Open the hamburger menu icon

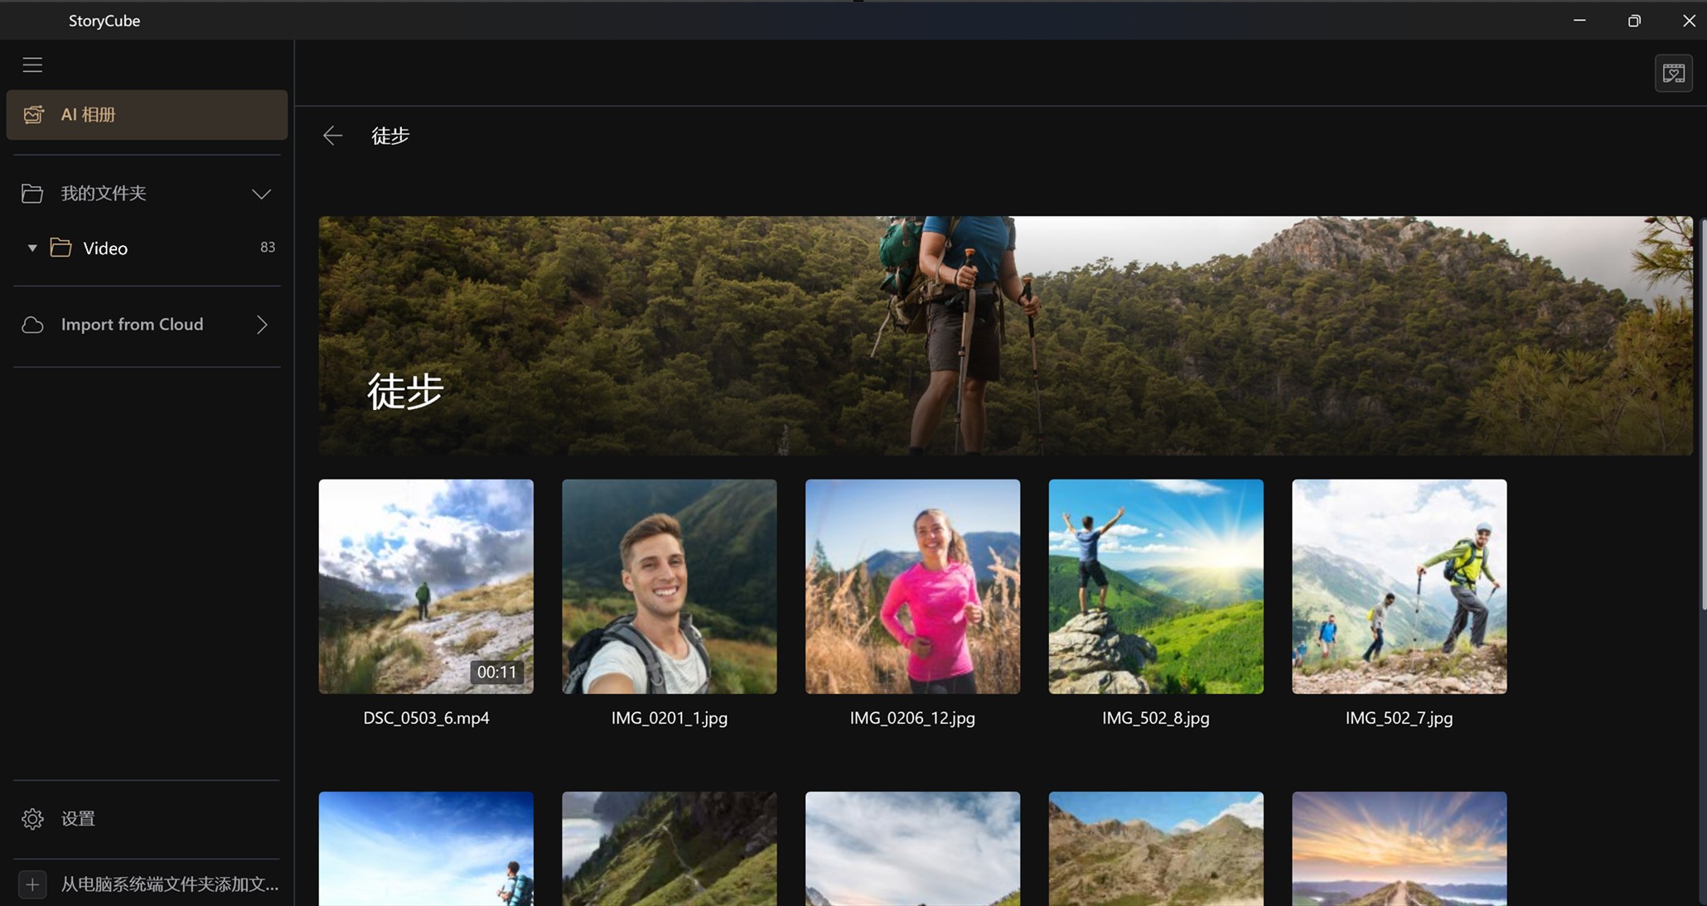point(32,65)
